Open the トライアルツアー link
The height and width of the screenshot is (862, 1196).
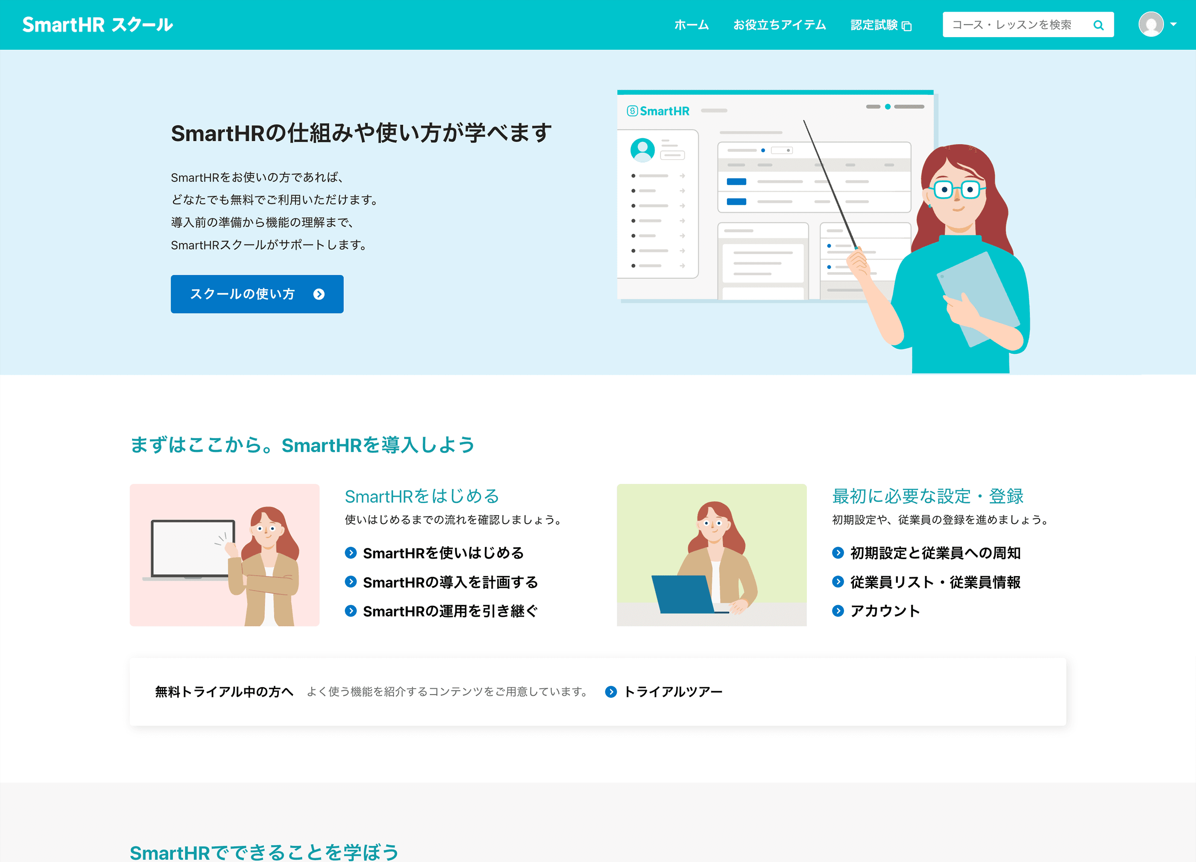(673, 691)
